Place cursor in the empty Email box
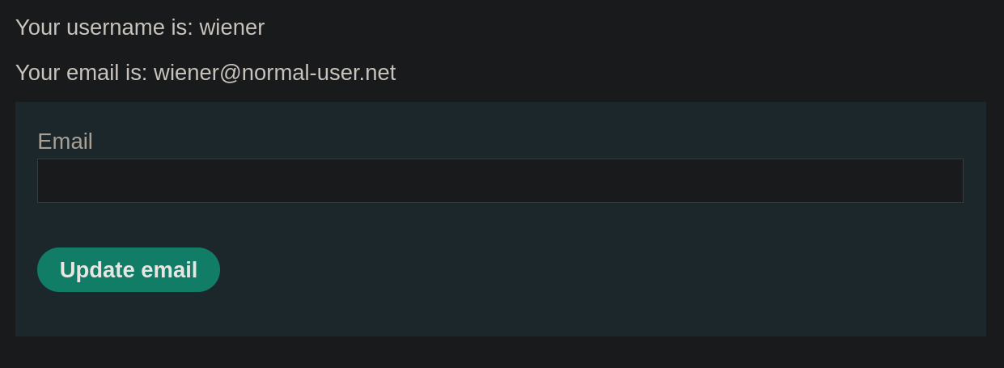The image size is (1004, 368). [500, 180]
